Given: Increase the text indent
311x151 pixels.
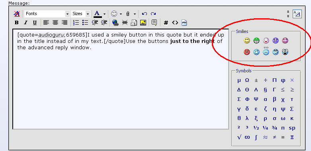Looking at the screenshot, I should coord(104,23).
